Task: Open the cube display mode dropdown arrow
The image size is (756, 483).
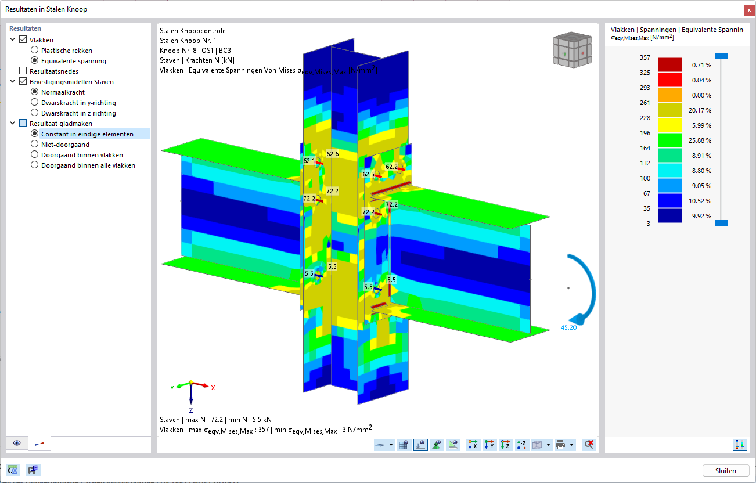Action: pyautogui.click(x=548, y=445)
